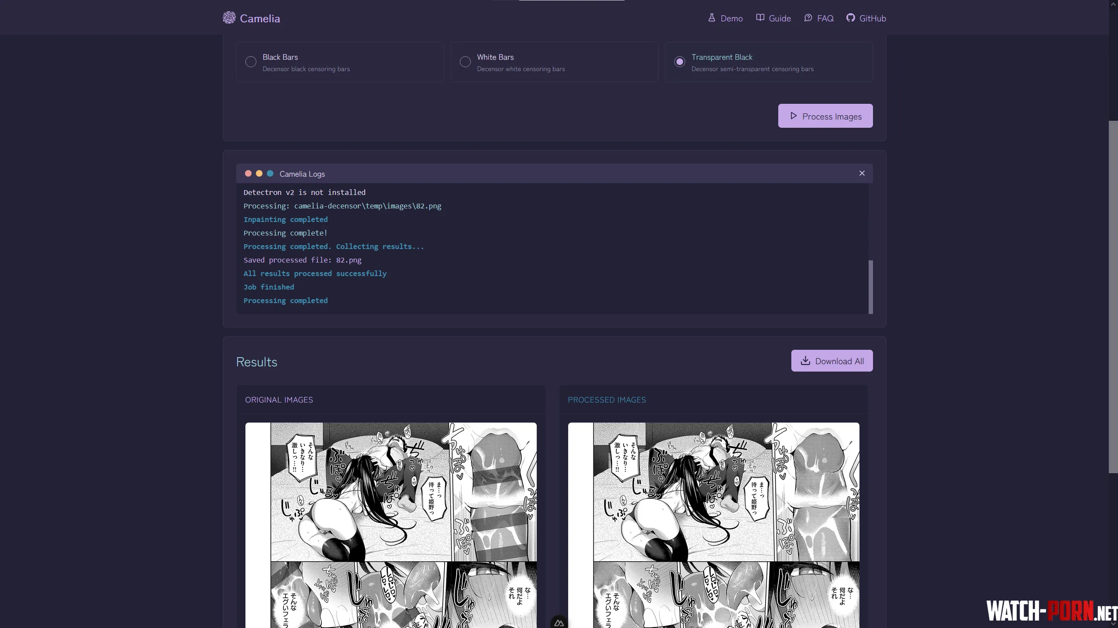Click the Camelia flower logo icon
Image resolution: width=1118 pixels, height=628 pixels.
229,18
